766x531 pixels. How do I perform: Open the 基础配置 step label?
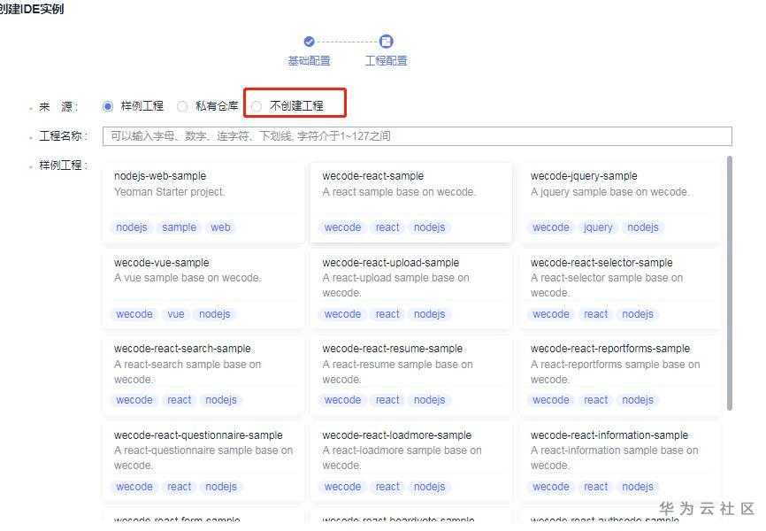click(309, 61)
